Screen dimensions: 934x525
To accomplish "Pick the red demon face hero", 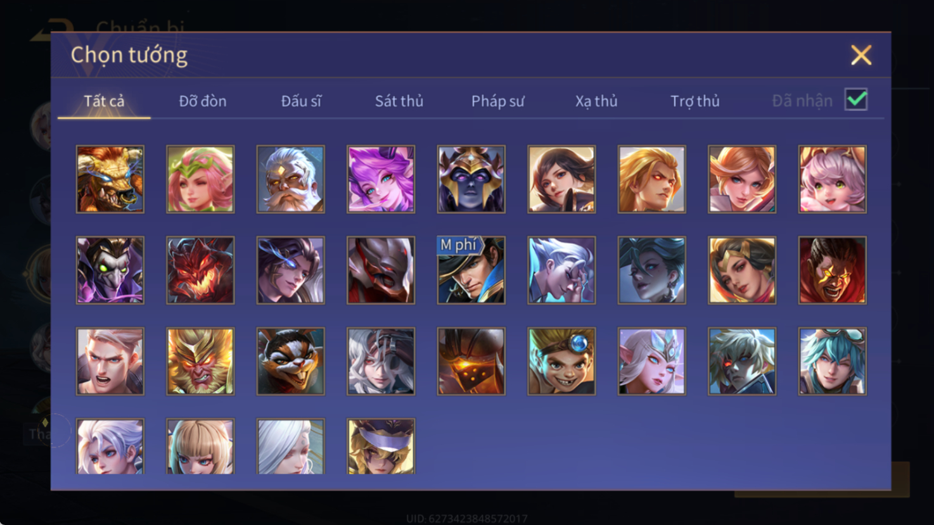I will pyautogui.click(x=200, y=270).
